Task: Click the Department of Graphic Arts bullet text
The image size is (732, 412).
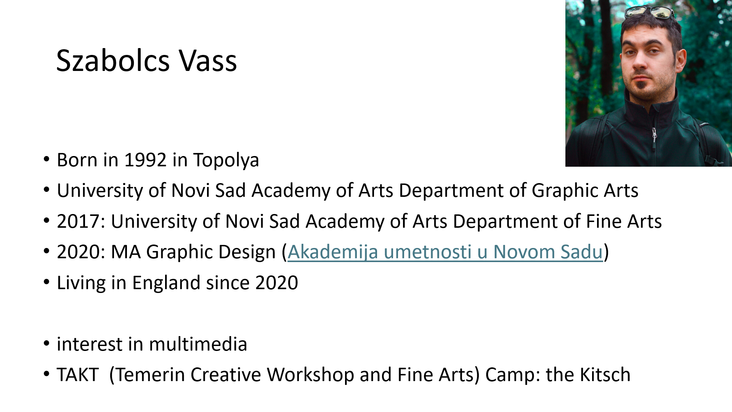Action: click(347, 190)
